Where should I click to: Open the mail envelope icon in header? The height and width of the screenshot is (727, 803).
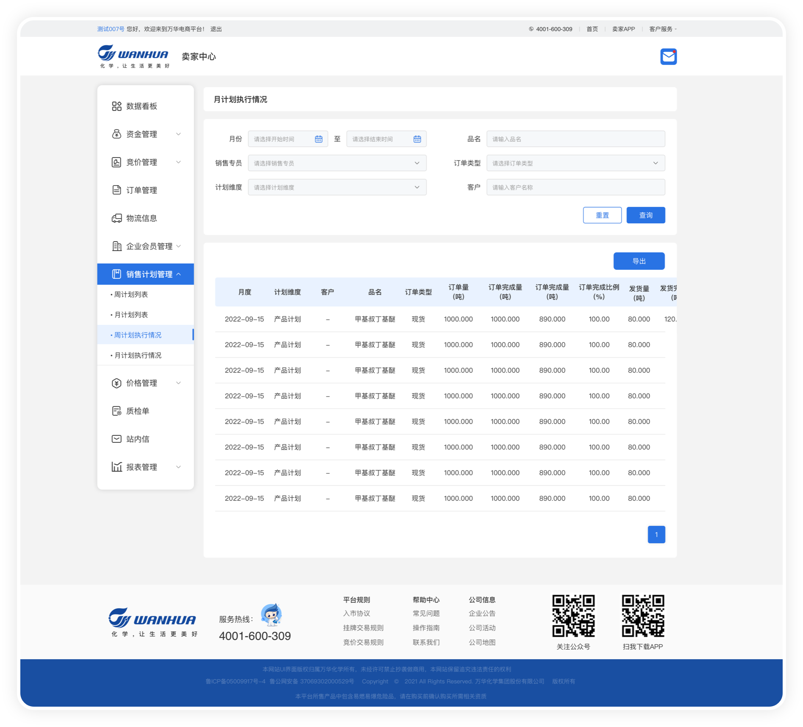[668, 57]
